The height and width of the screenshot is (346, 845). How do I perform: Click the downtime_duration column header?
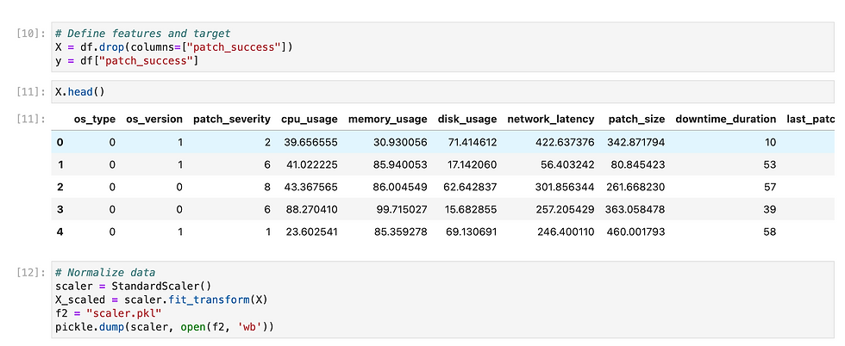coord(726,120)
